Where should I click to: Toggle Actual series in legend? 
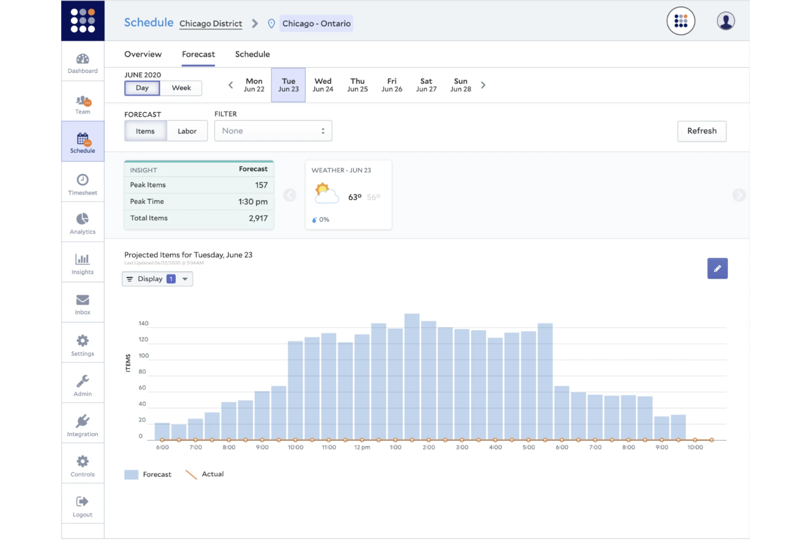point(205,474)
